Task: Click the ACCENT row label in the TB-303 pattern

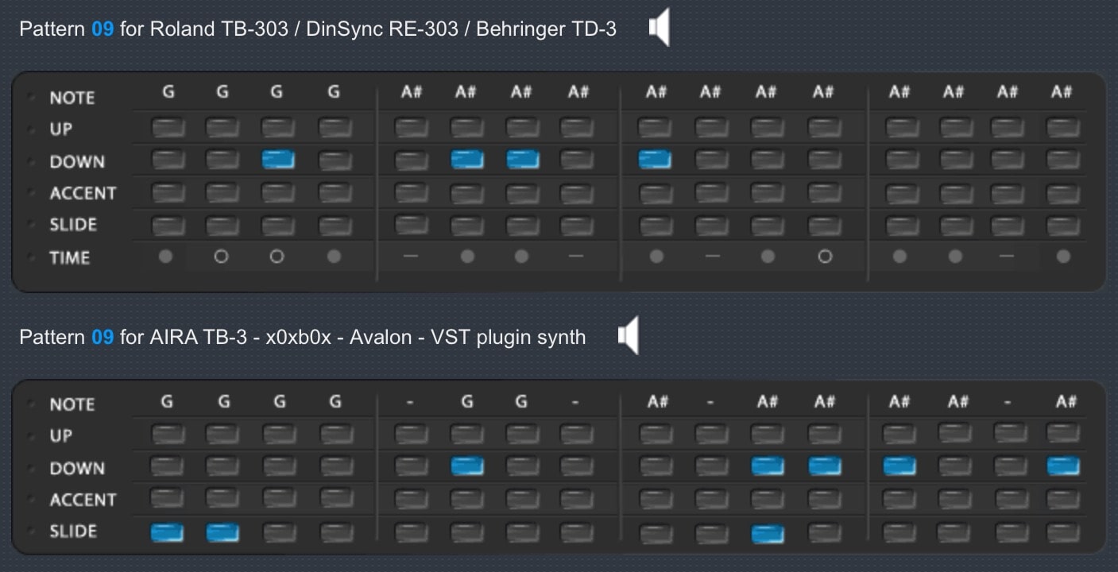Action: click(83, 193)
